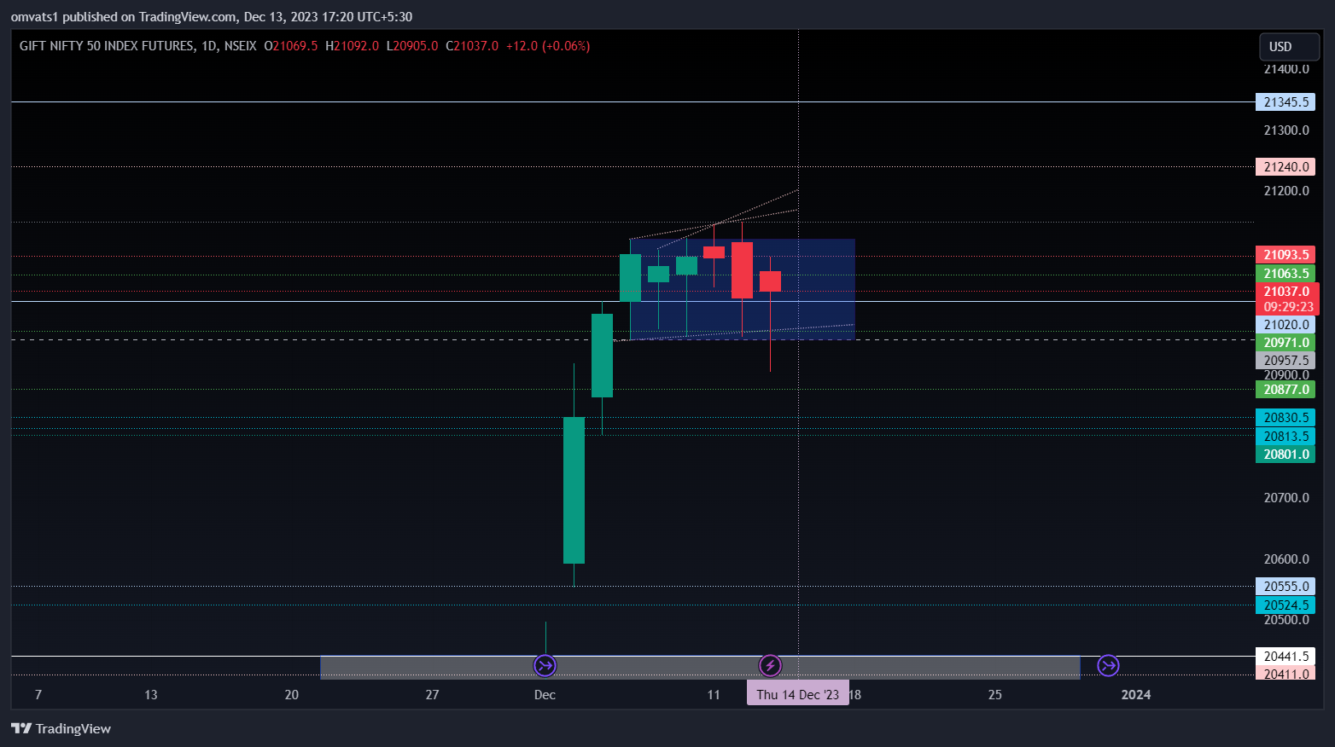Viewport: 1335px width, 747px height.
Task: Click the TradingView logo
Action: coord(61,728)
